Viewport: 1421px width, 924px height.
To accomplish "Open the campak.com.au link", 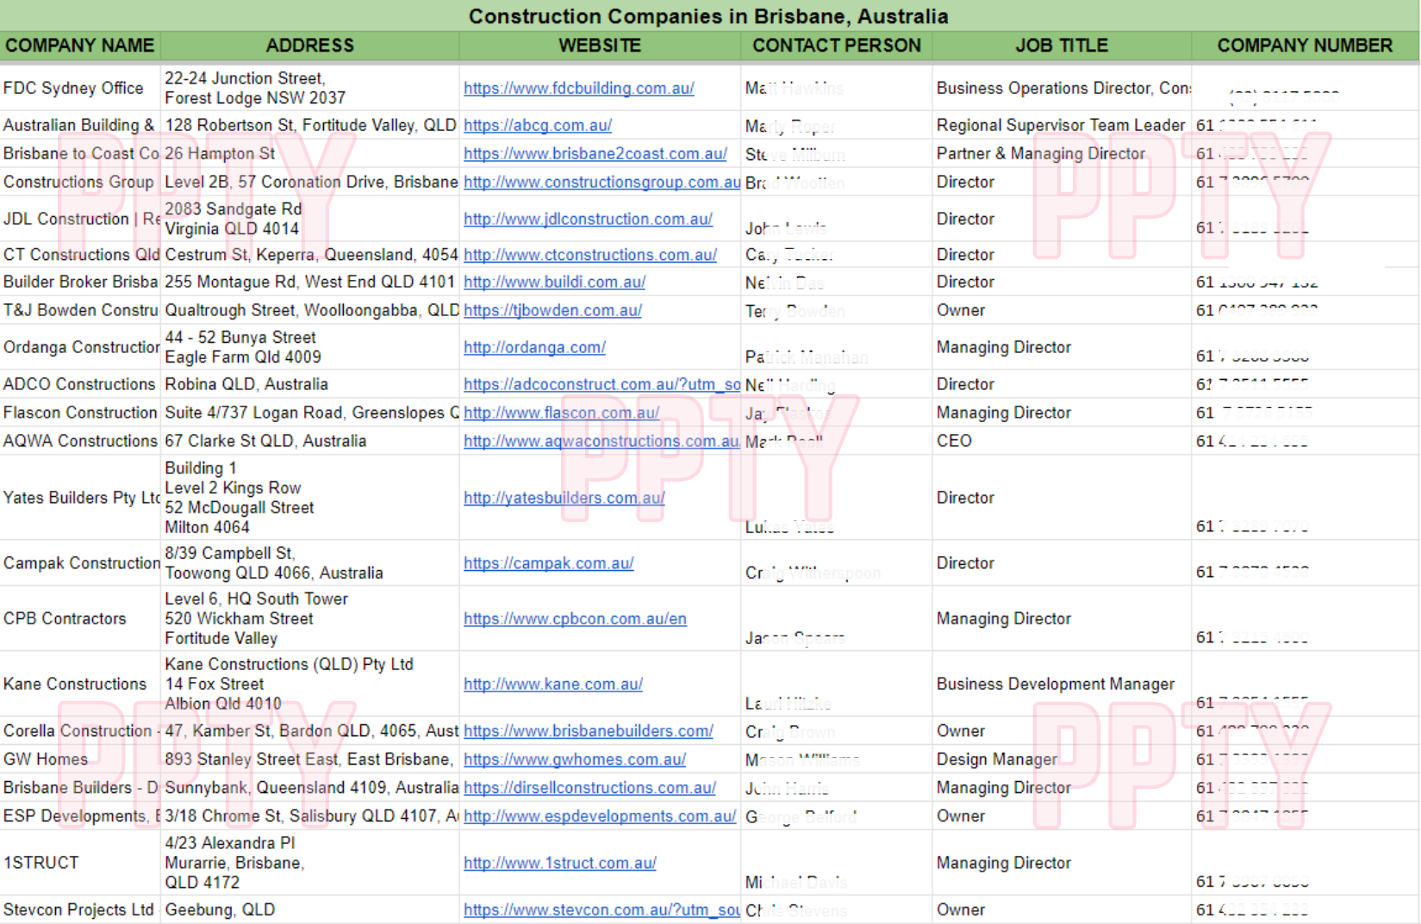I will pyautogui.click(x=548, y=564).
